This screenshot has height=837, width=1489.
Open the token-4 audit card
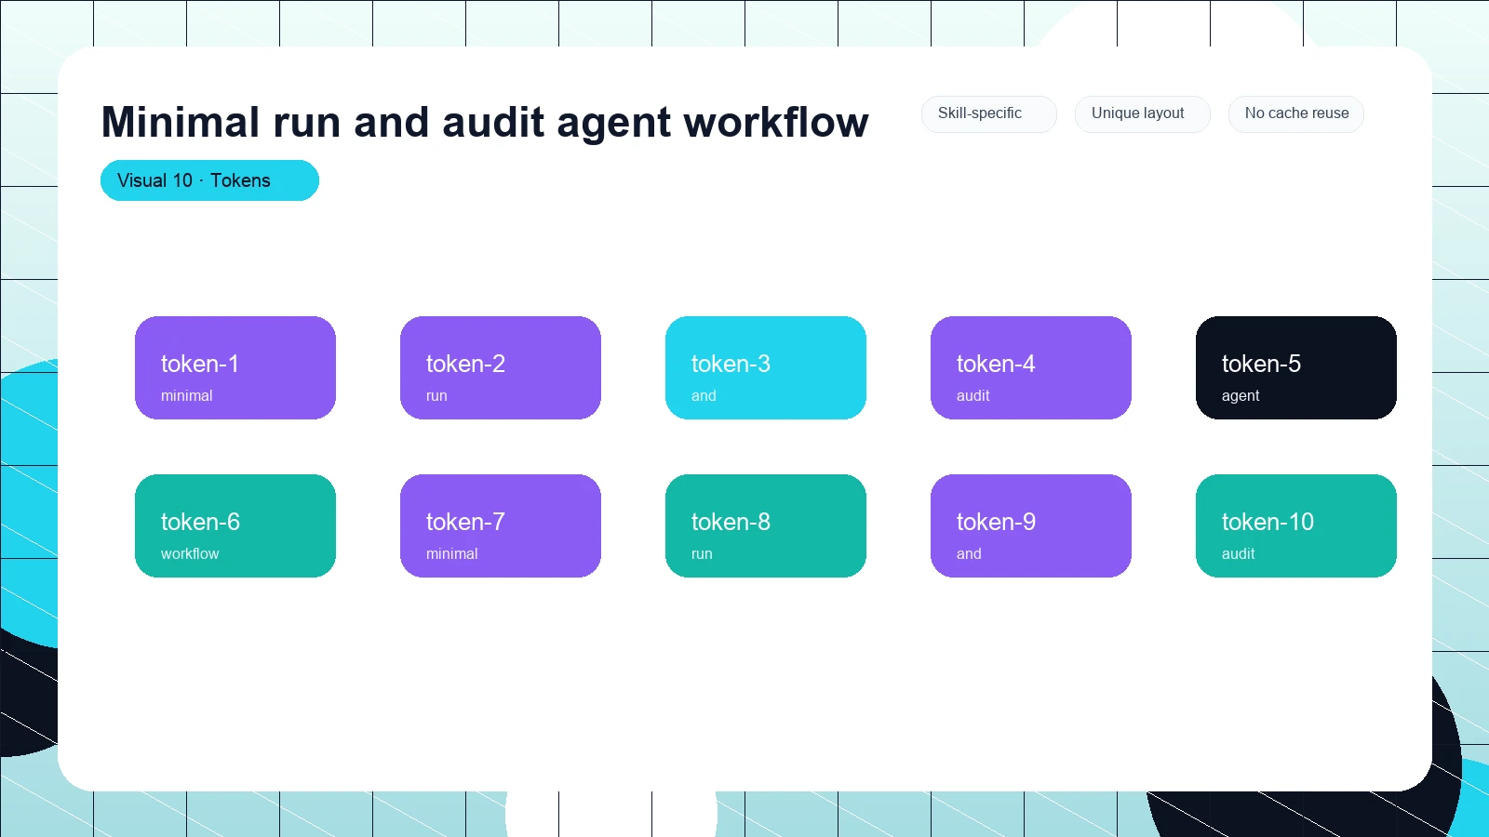[x=1031, y=367]
